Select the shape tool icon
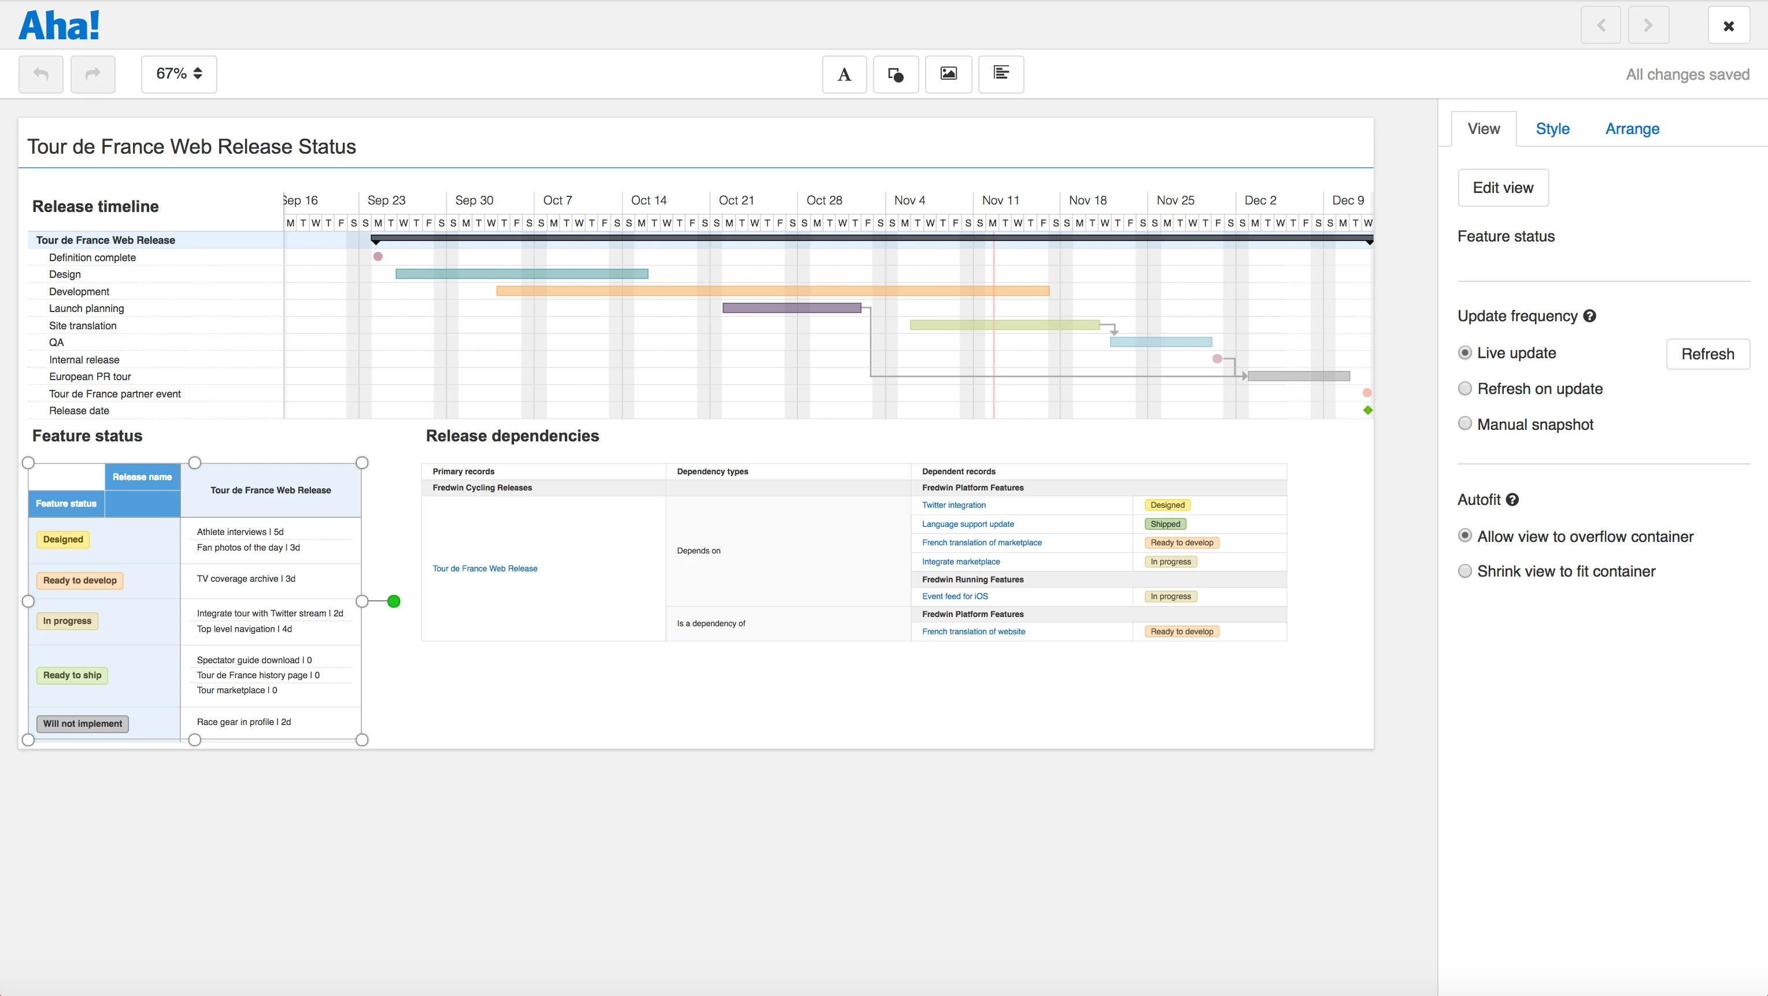1768x996 pixels. [896, 74]
